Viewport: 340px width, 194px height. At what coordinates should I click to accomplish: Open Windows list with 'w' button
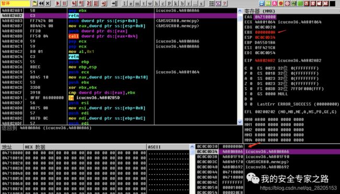point(150,3)
